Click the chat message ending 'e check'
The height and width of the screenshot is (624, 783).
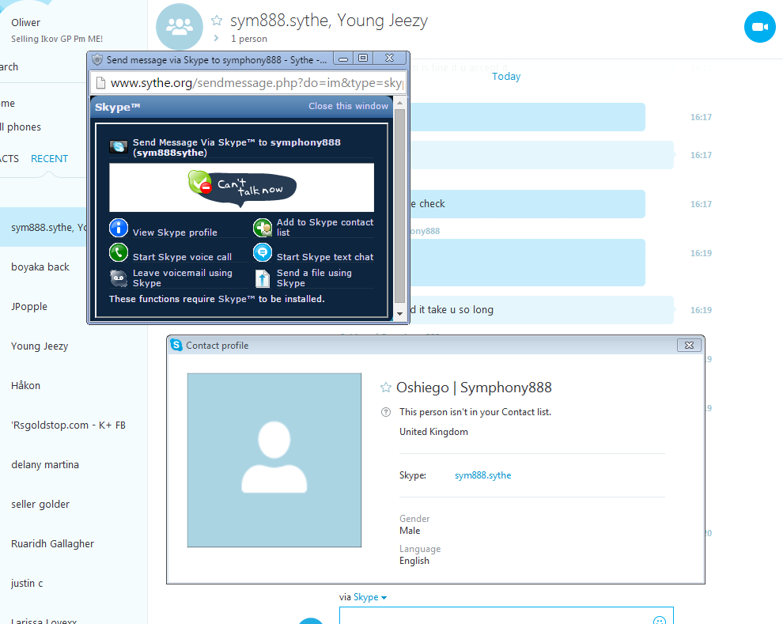[x=528, y=204]
